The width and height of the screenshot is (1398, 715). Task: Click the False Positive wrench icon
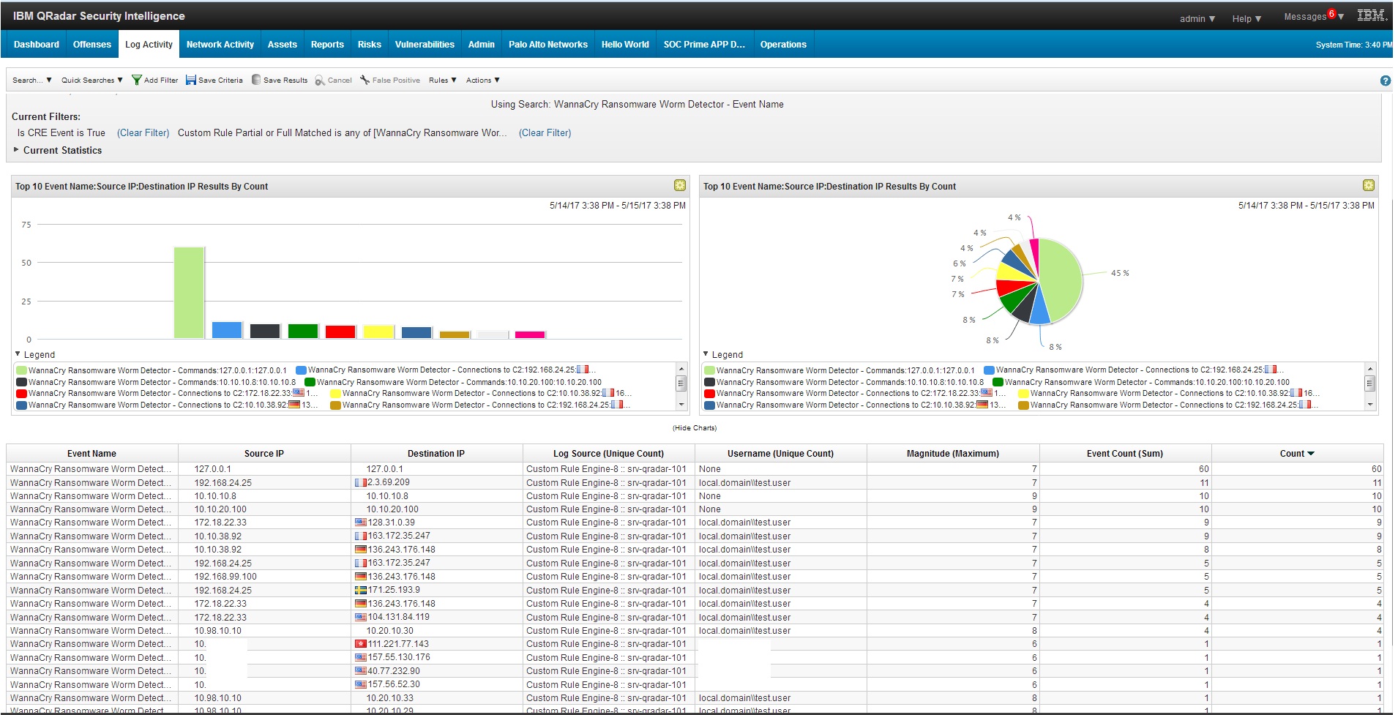365,80
